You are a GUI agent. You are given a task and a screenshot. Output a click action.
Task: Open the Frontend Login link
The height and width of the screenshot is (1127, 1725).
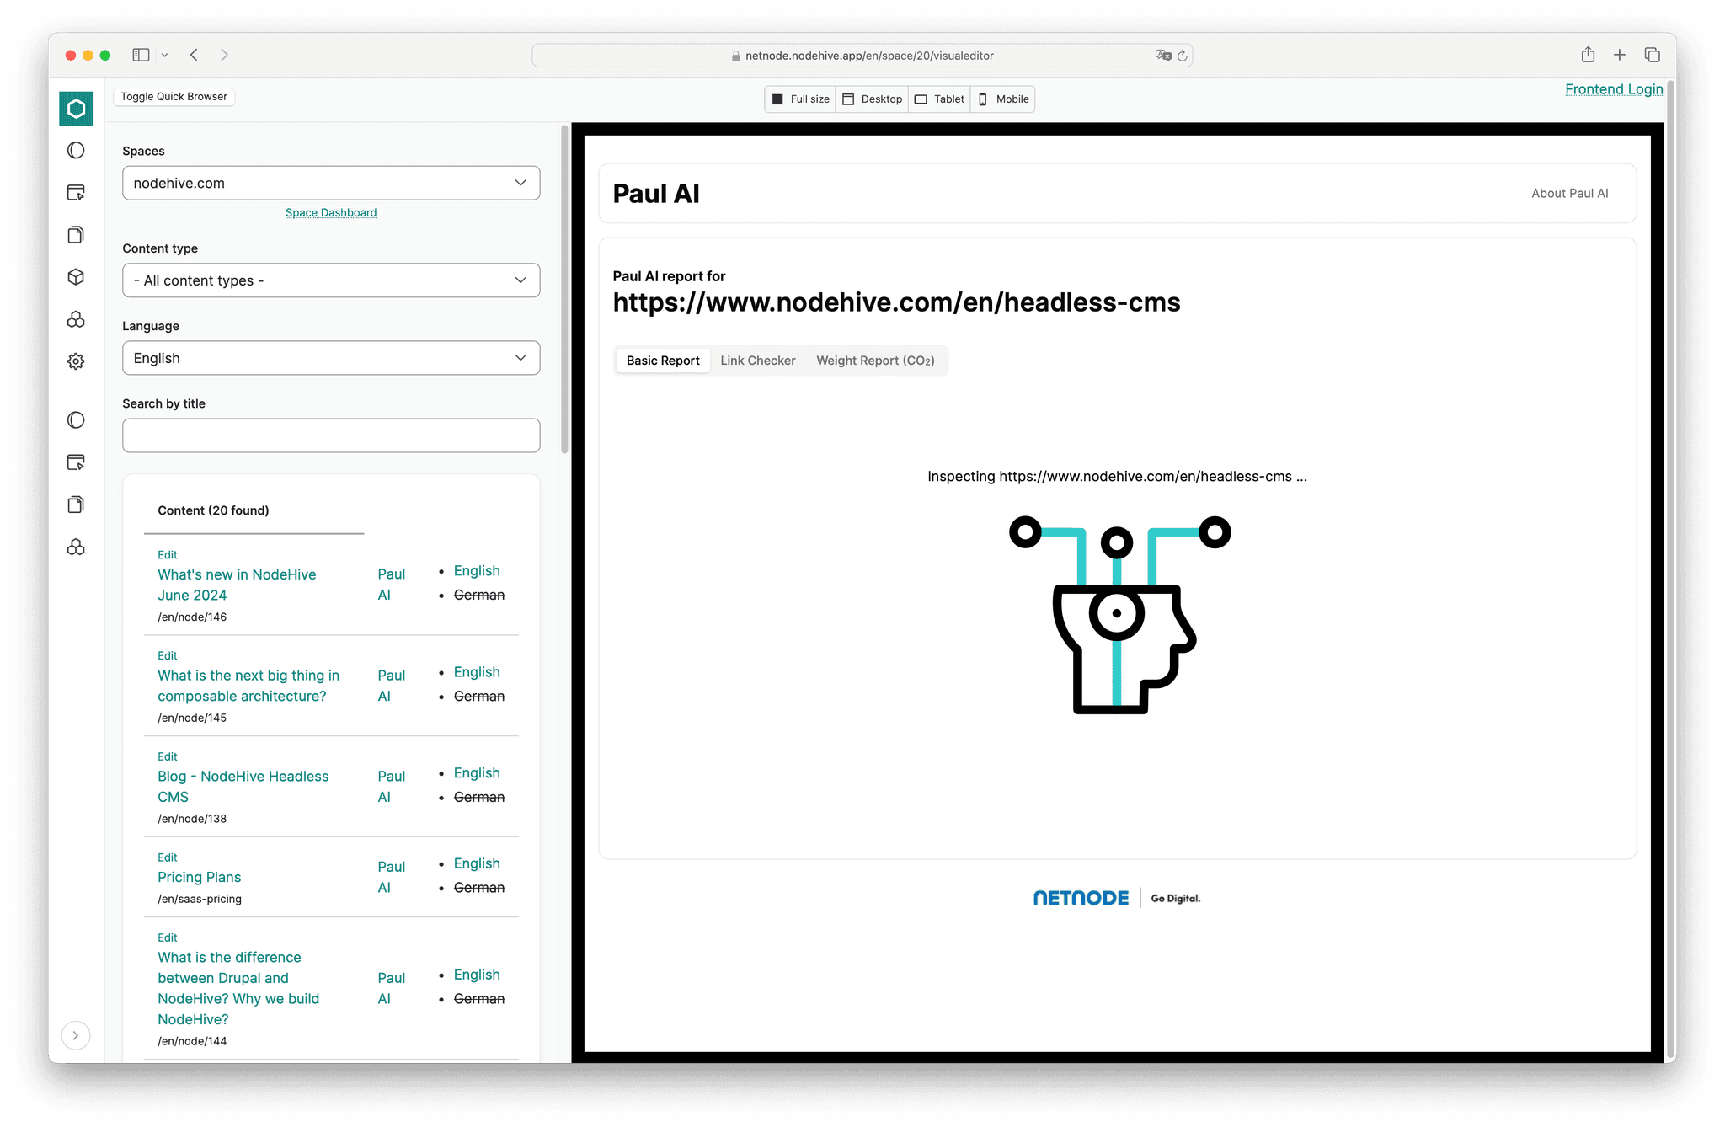[1614, 89]
